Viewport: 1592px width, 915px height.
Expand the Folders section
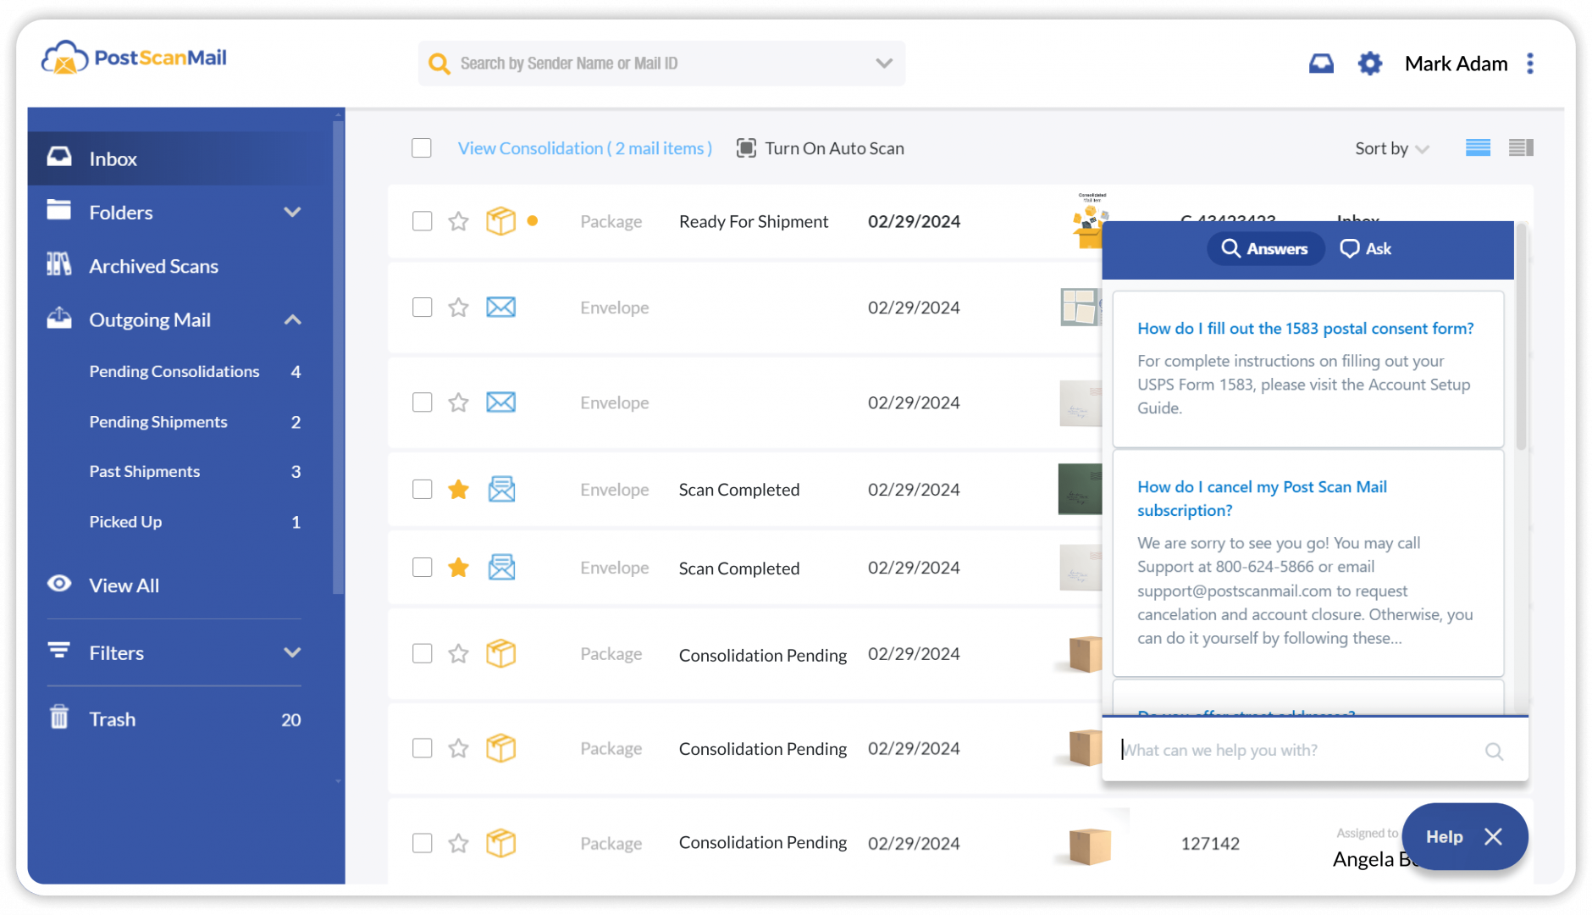coord(293,212)
